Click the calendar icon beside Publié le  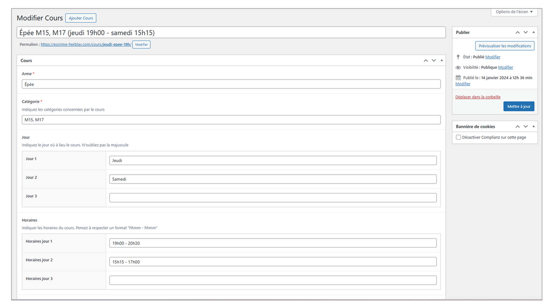(458, 78)
